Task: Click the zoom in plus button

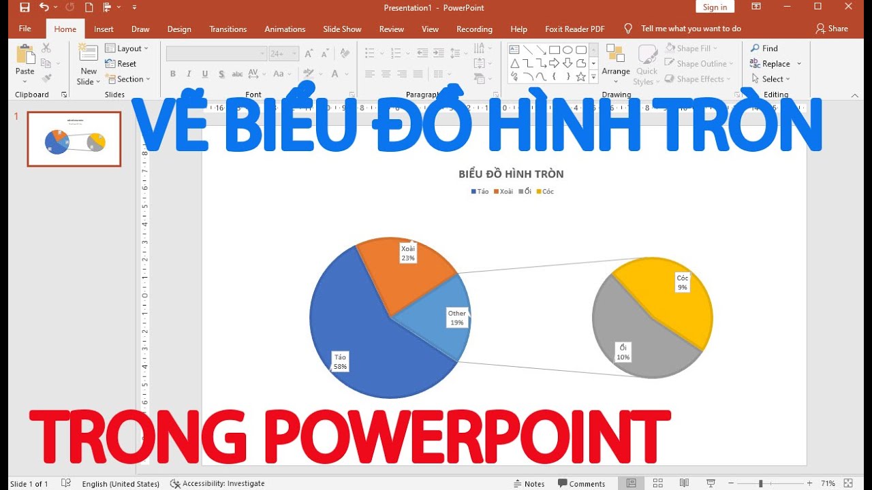Action: coord(809,483)
